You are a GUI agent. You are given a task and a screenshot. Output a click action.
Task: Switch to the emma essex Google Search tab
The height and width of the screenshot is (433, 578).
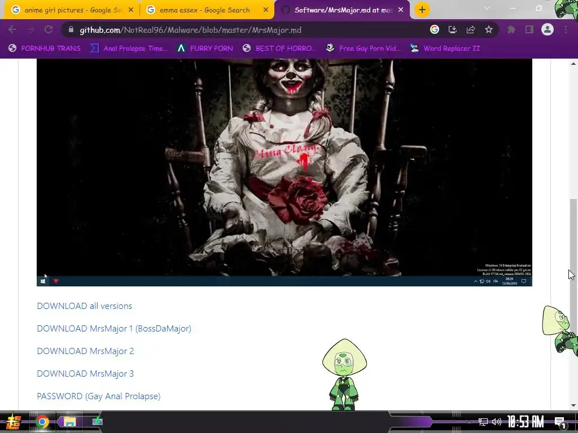[x=207, y=10]
